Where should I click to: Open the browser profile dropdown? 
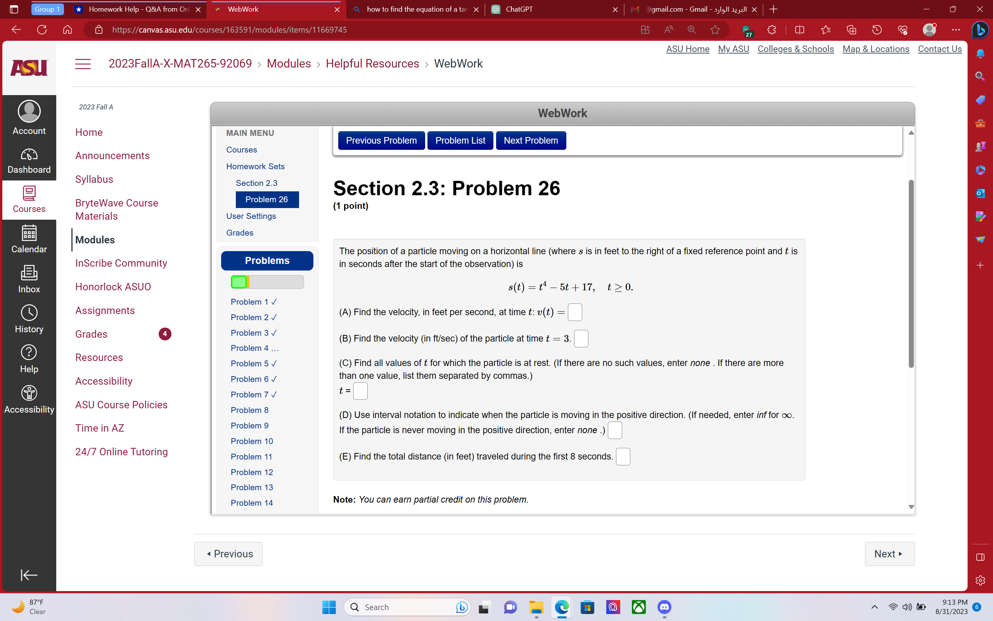pos(929,29)
